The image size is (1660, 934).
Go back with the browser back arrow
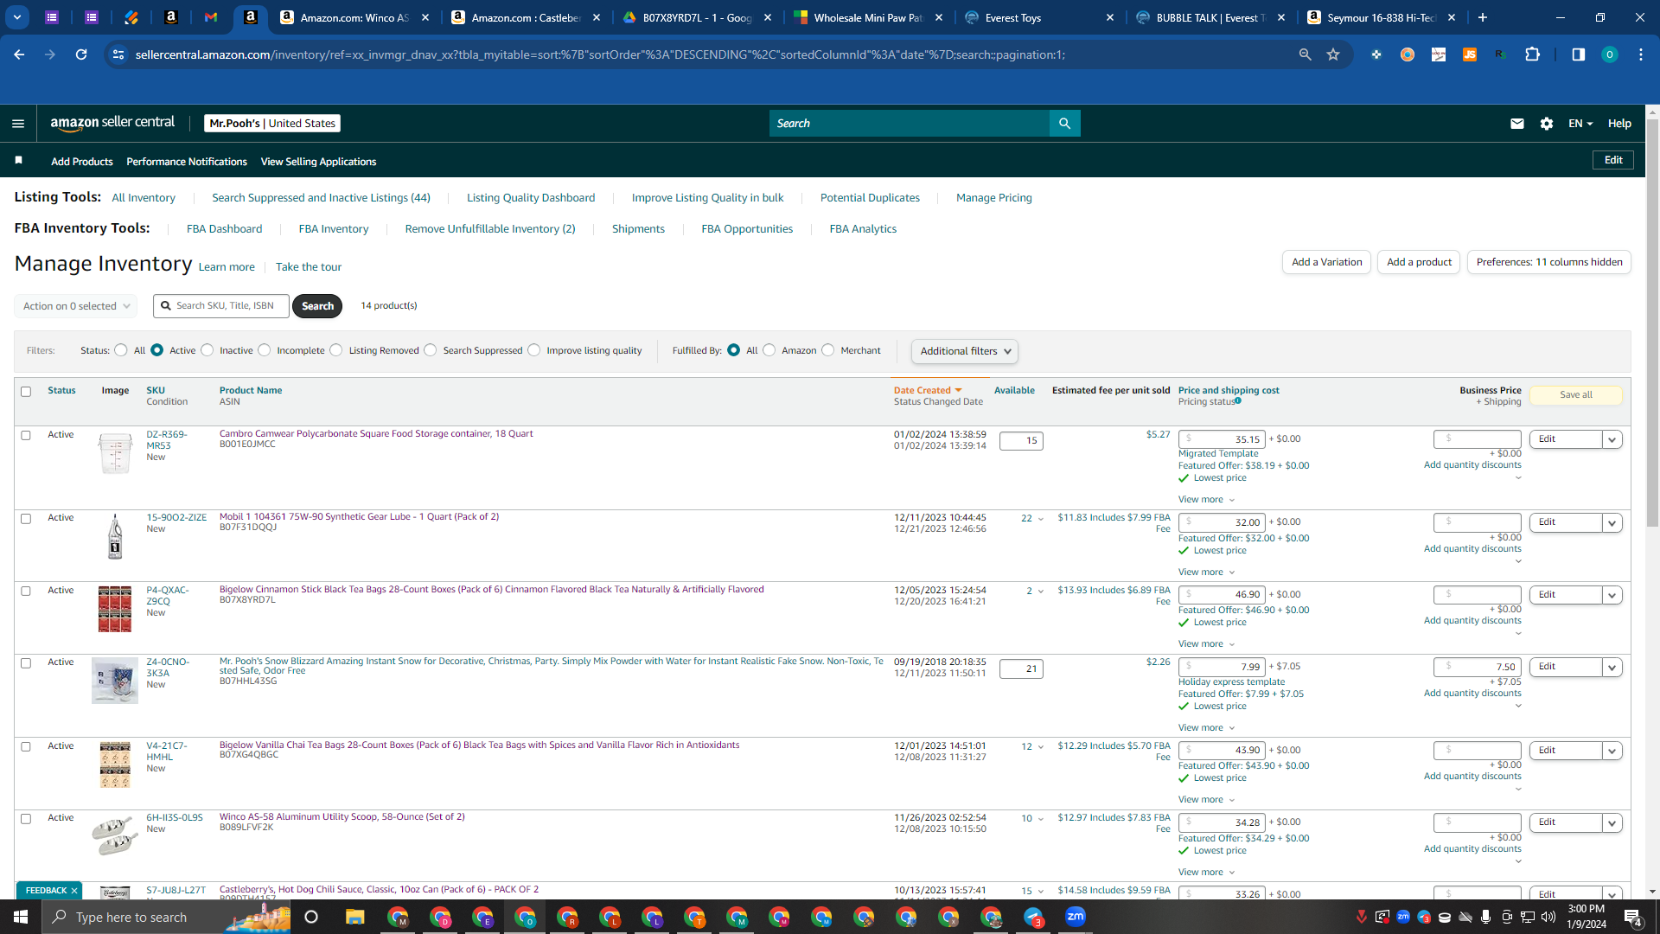(19, 54)
